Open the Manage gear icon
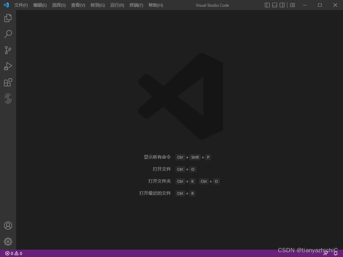 tap(8, 242)
